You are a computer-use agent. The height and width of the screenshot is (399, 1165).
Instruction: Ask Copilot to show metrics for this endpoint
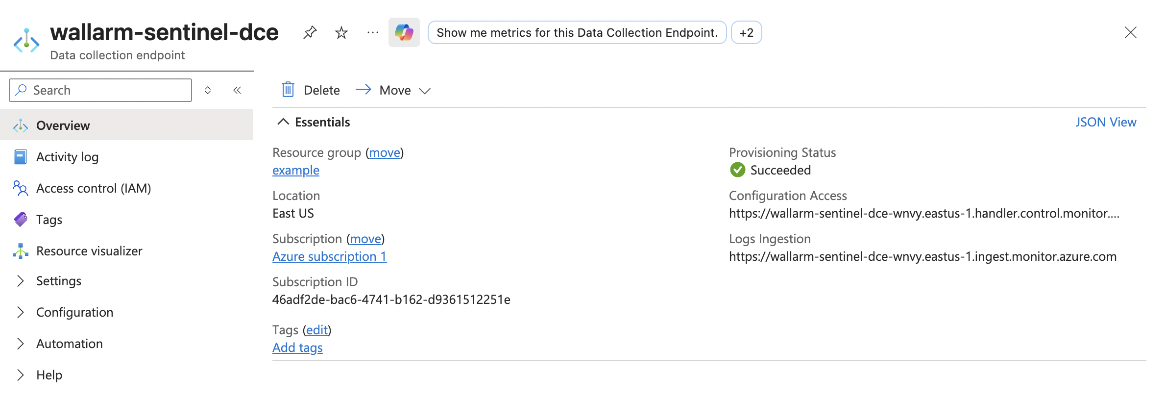(x=577, y=33)
